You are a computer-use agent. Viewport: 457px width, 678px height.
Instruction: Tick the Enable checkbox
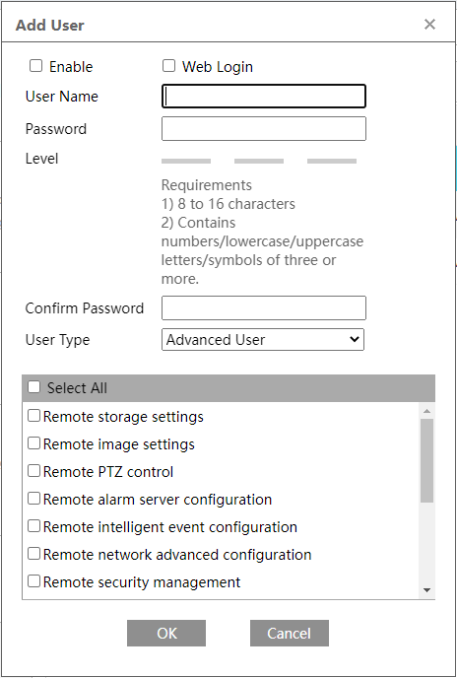(35, 66)
